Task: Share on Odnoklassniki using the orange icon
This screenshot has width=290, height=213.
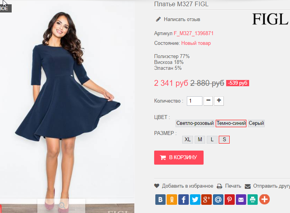Action: (172, 199)
